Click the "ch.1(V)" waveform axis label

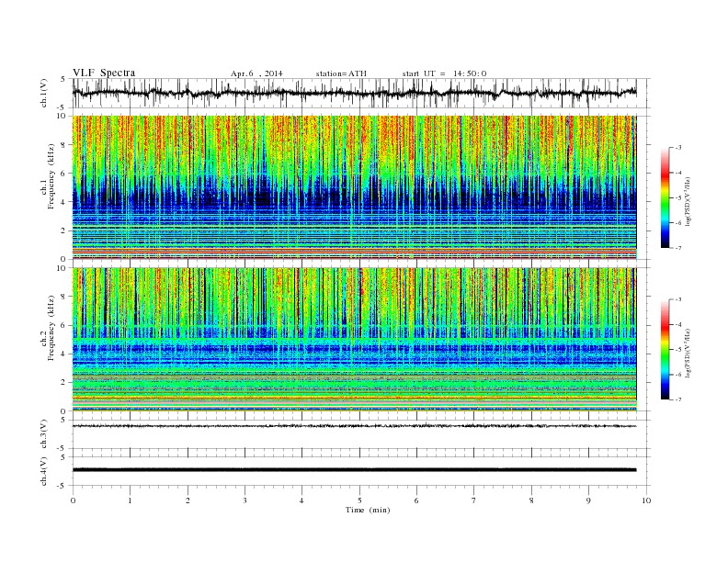tap(44, 93)
